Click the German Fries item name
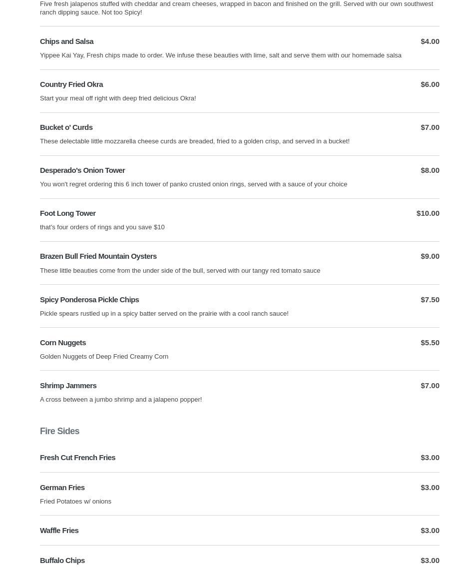 (62, 488)
